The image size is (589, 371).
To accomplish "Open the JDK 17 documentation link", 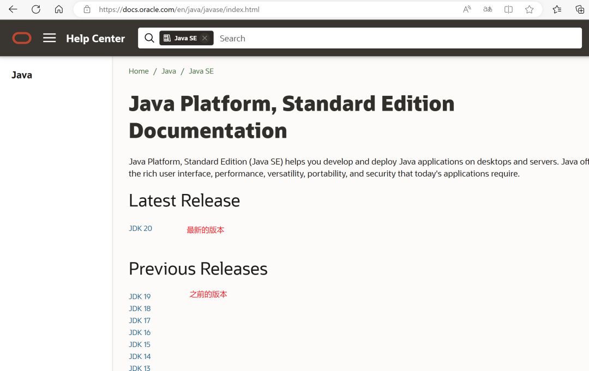I will coord(140,320).
